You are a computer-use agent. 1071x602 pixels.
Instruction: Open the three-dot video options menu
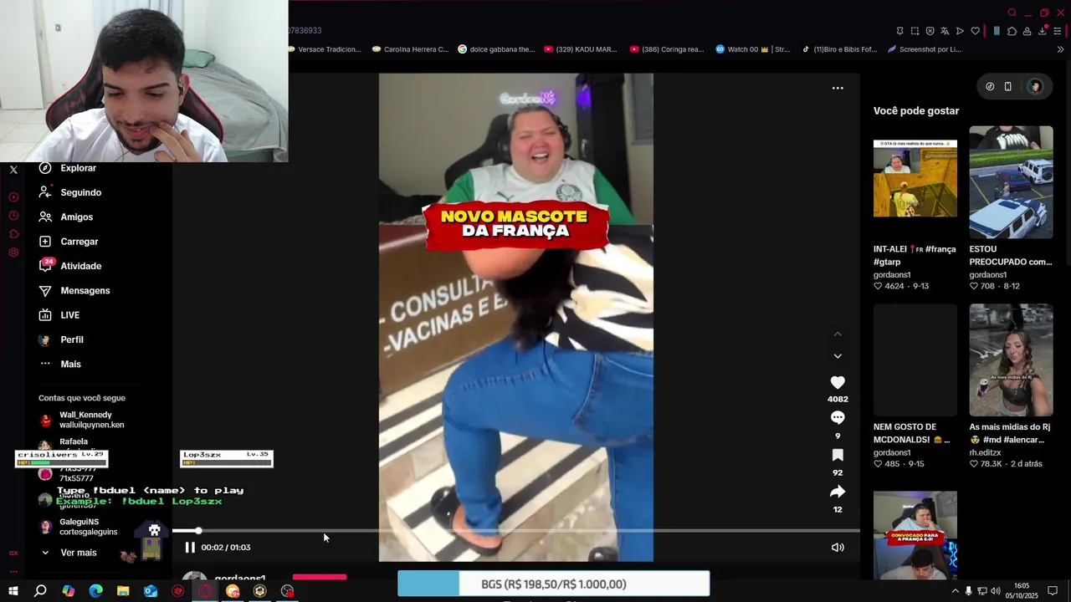(838, 88)
